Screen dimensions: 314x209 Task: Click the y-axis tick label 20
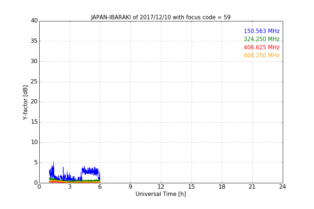34,102
